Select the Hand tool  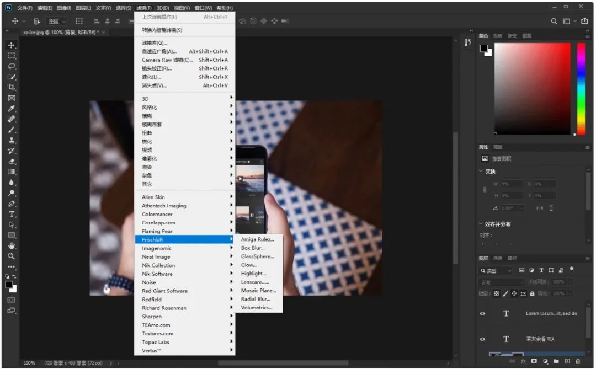[x=11, y=246]
